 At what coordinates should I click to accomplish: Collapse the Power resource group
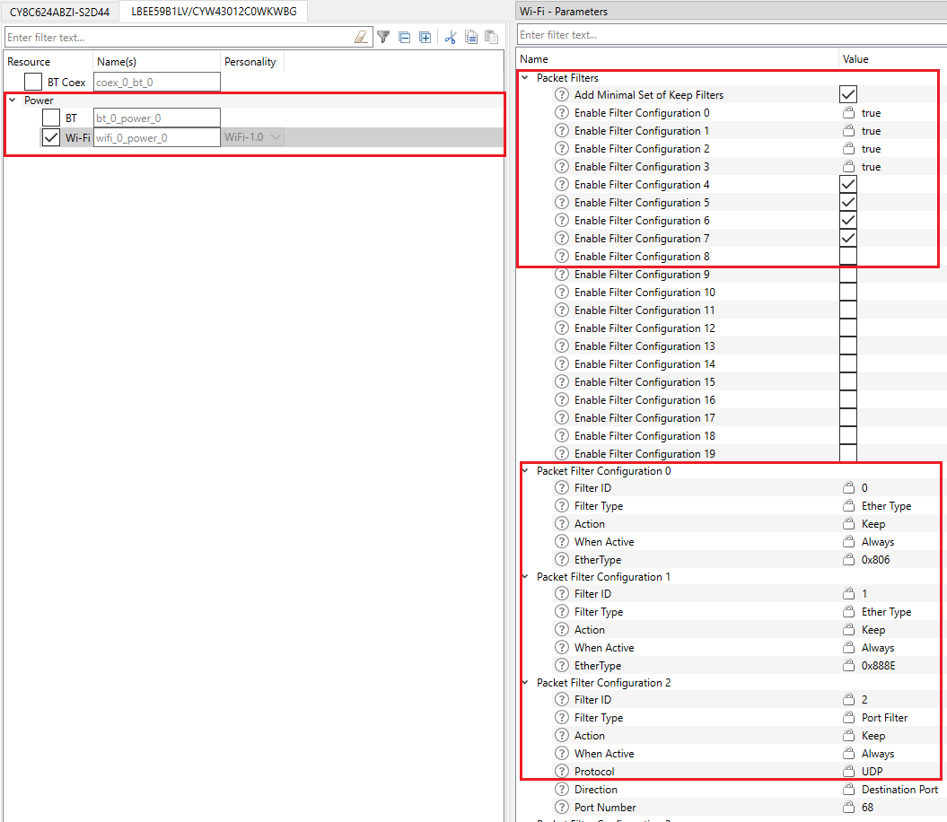[12, 101]
